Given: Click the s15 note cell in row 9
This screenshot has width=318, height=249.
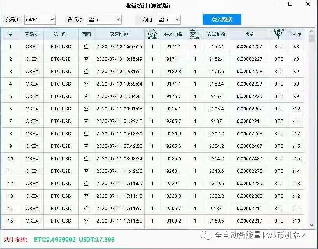Looking at the screenshot, I should point(297,146).
